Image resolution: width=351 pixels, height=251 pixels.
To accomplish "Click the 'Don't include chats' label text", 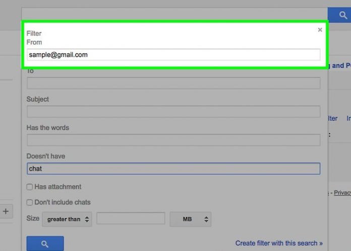I will click(x=63, y=202).
